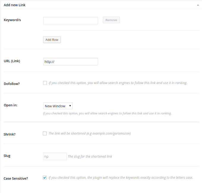Click the URL (Link) field label

12,61
